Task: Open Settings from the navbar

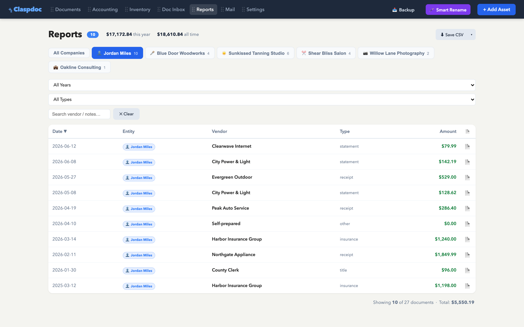Action: [253, 9]
